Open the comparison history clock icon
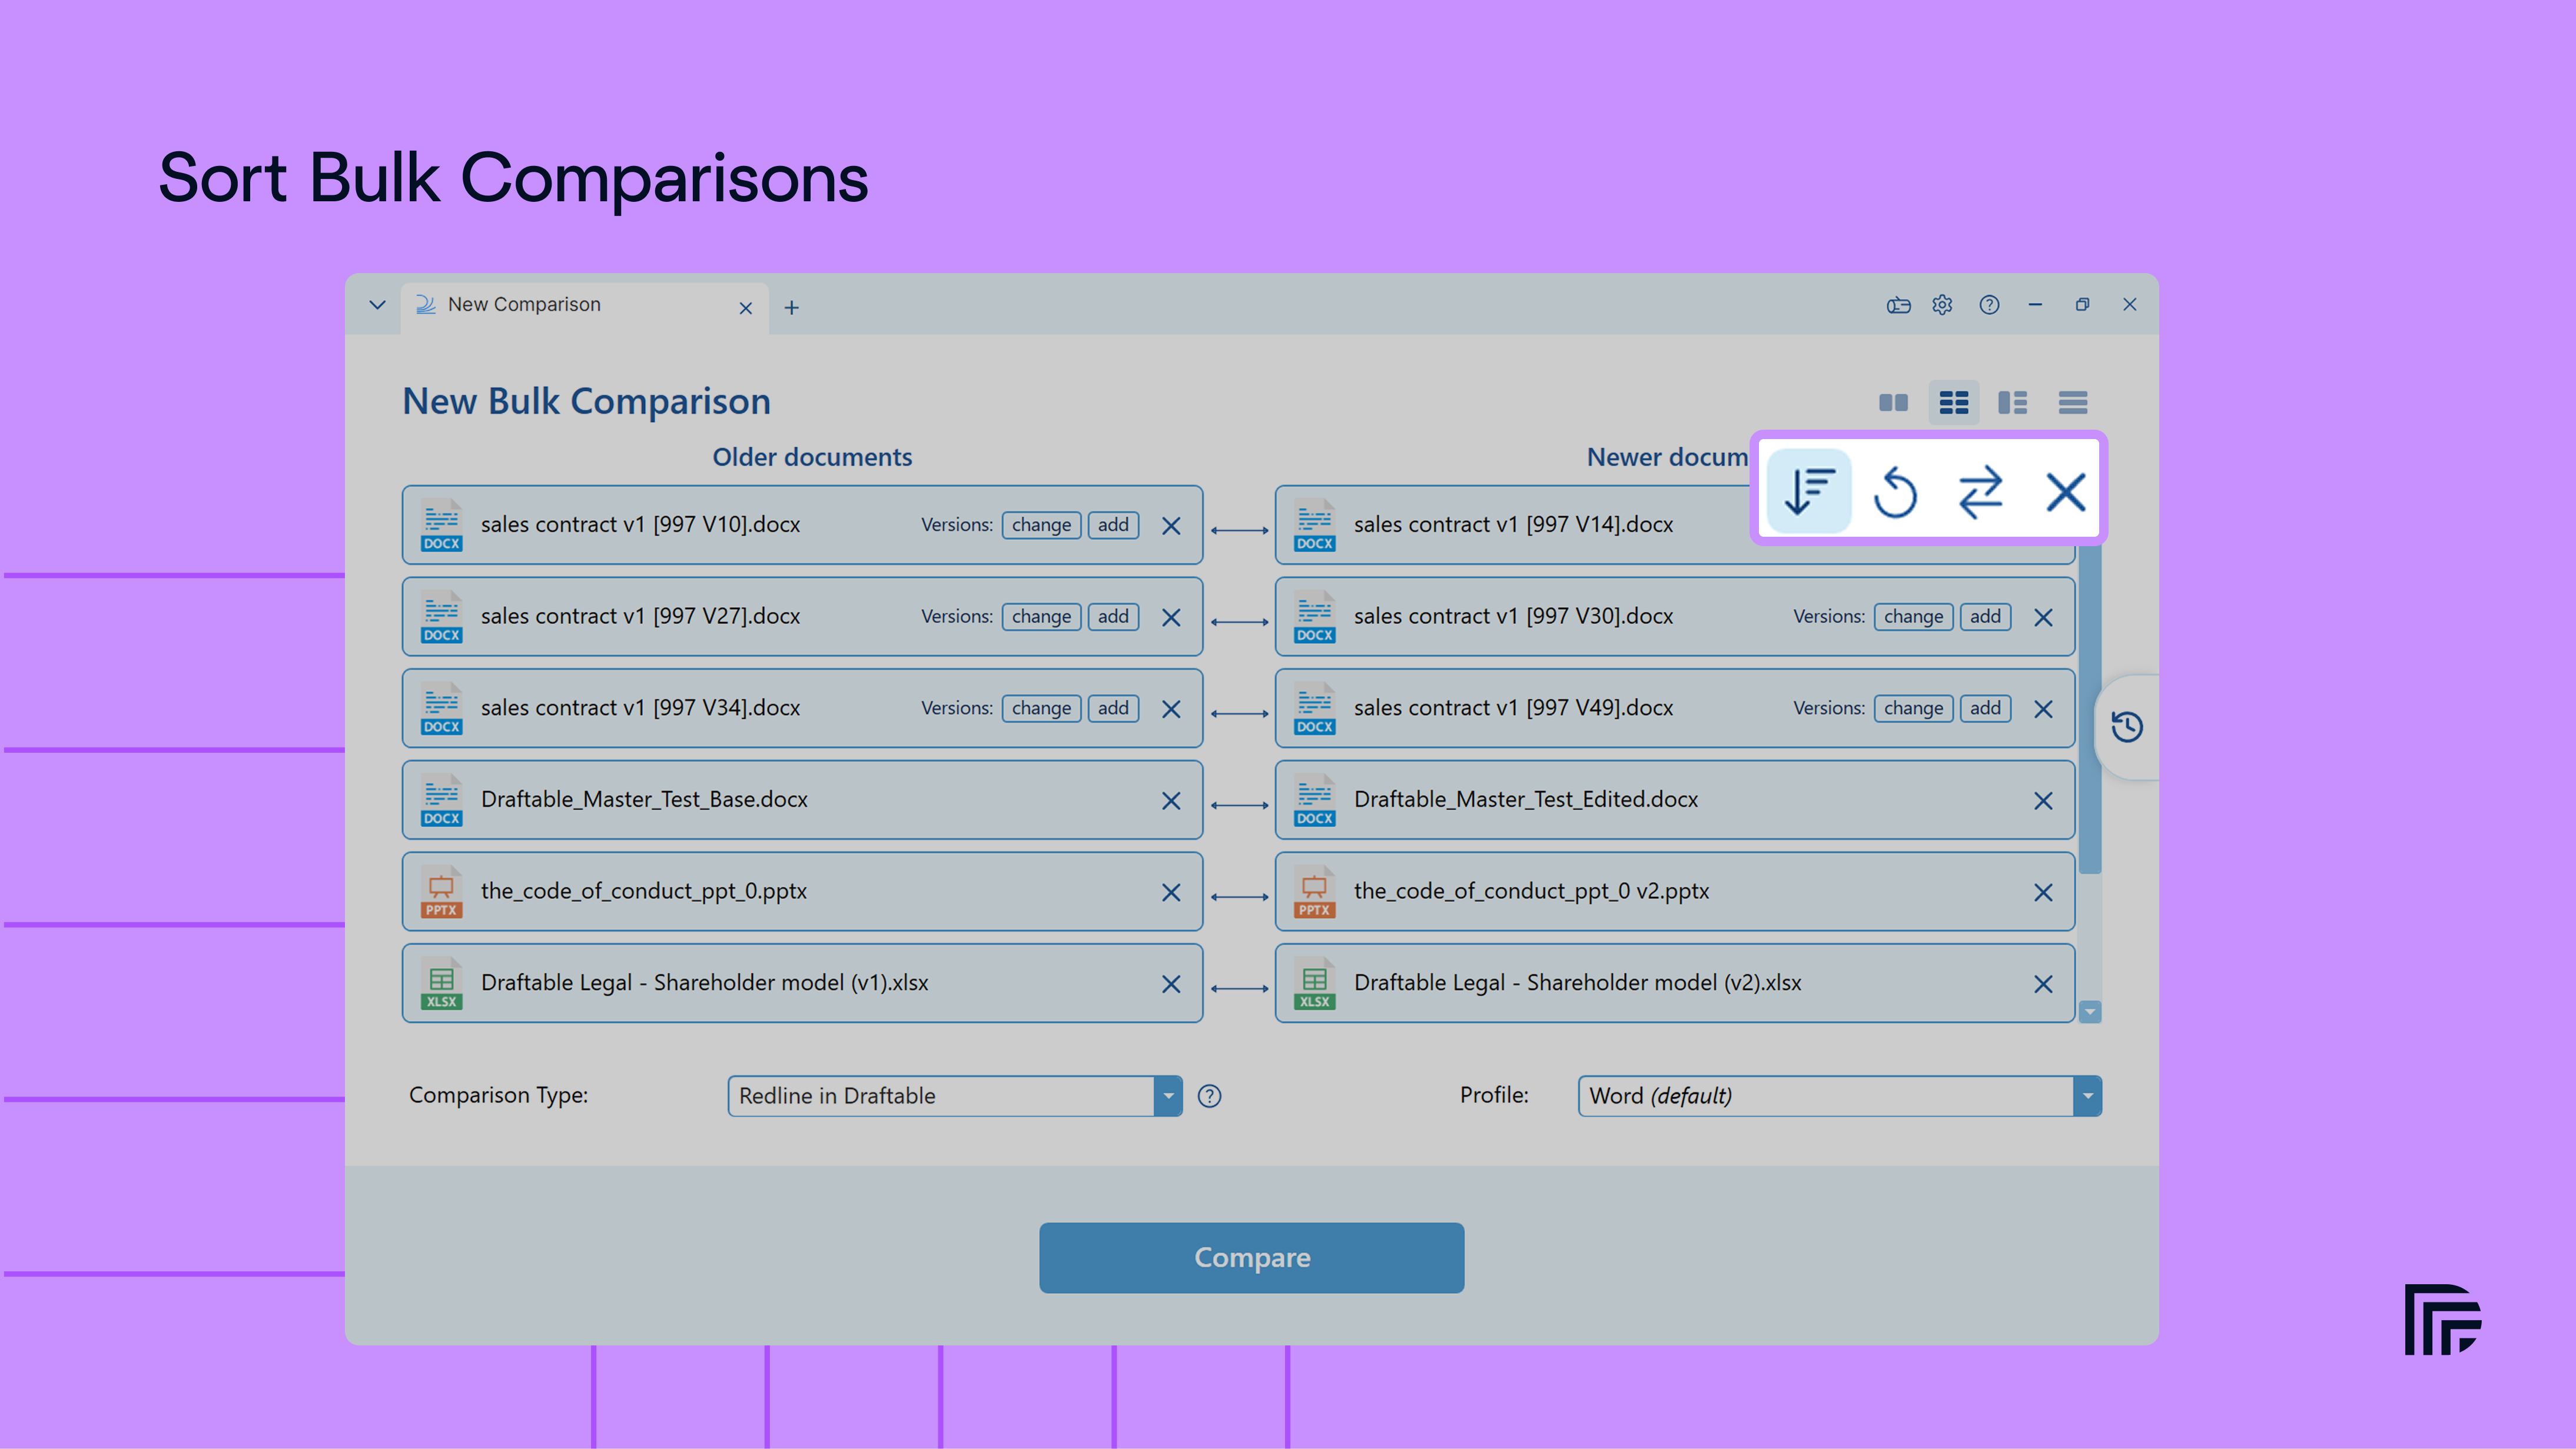The height and width of the screenshot is (1449, 2576). pos(2127,727)
